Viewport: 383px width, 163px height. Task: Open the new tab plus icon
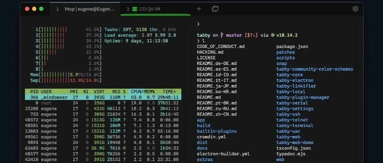[199, 9]
